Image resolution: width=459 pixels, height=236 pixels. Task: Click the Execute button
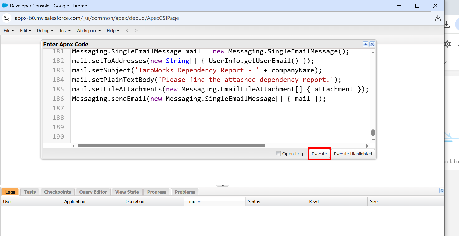[319, 154]
